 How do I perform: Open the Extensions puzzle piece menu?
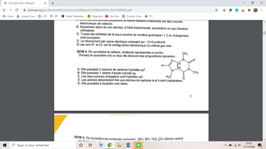point(249,10)
